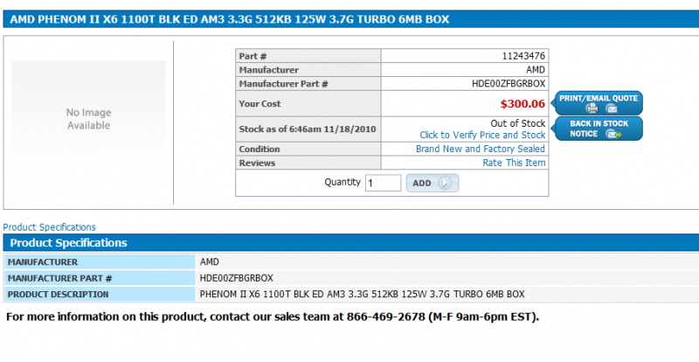Screen dimensions: 699x362
Task: Click the envelope icon in Print/Email Quote
Action: (x=612, y=108)
